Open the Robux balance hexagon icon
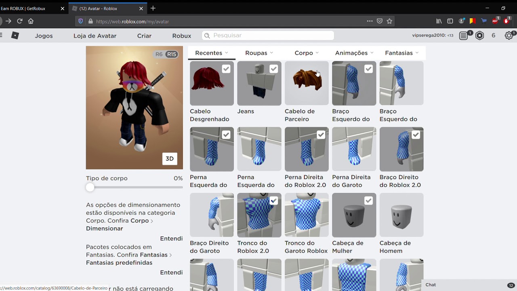517x291 pixels. pyautogui.click(x=479, y=36)
